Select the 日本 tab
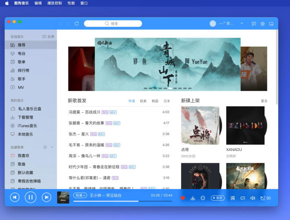Viewport: 290px width, 220px height. tap(167, 101)
